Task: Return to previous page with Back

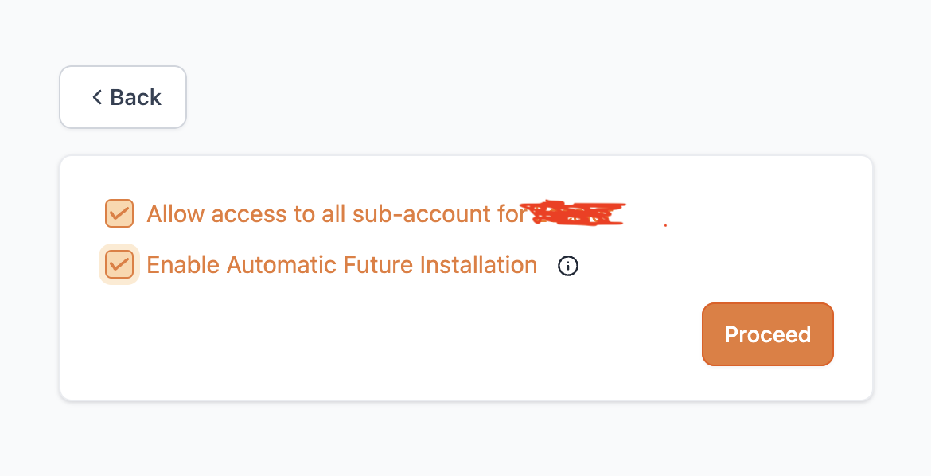Action: pyautogui.click(x=123, y=97)
